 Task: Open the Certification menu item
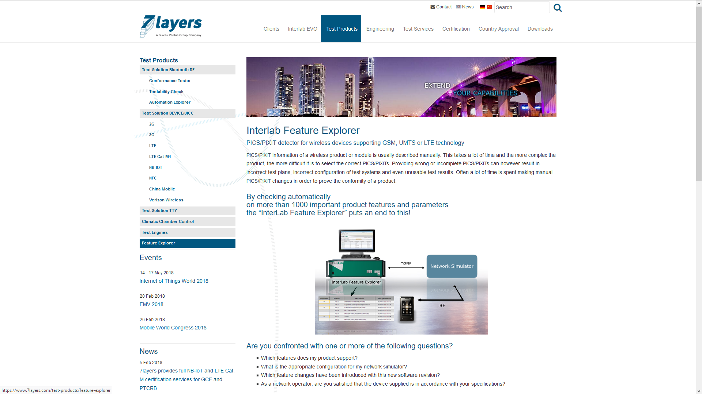pos(456,29)
